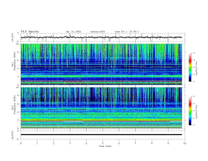Click the "start UT = 23:30:1" header text
Image resolution: width=208 pixels, height=161 pixels.
tap(127, 32)
